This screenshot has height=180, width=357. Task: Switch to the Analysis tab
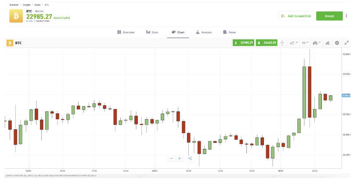pos(204,32)
